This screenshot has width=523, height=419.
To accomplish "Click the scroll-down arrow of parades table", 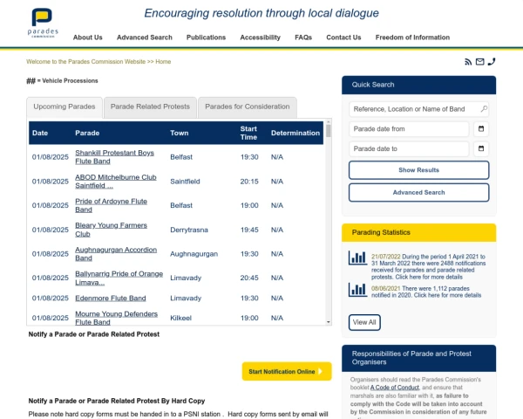I will pyautogui.click(x=329, y=322).
